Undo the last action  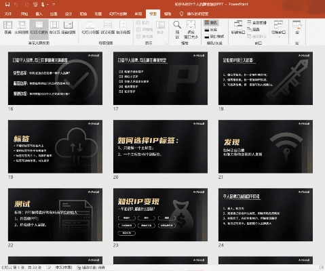click(x=16, y=4)
